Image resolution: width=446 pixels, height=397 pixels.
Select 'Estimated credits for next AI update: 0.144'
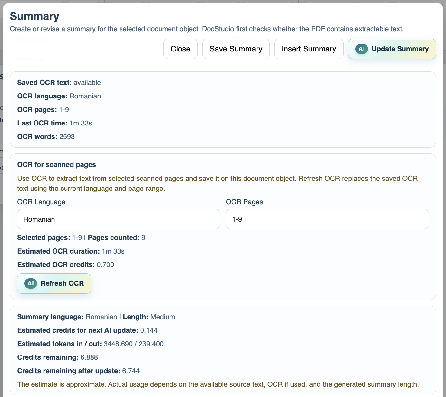pos(87,330)
